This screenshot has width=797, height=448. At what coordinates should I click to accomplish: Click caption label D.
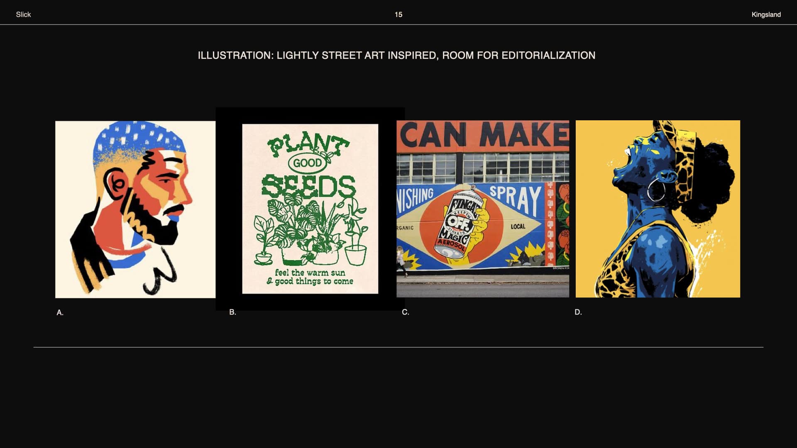[578, 312]
